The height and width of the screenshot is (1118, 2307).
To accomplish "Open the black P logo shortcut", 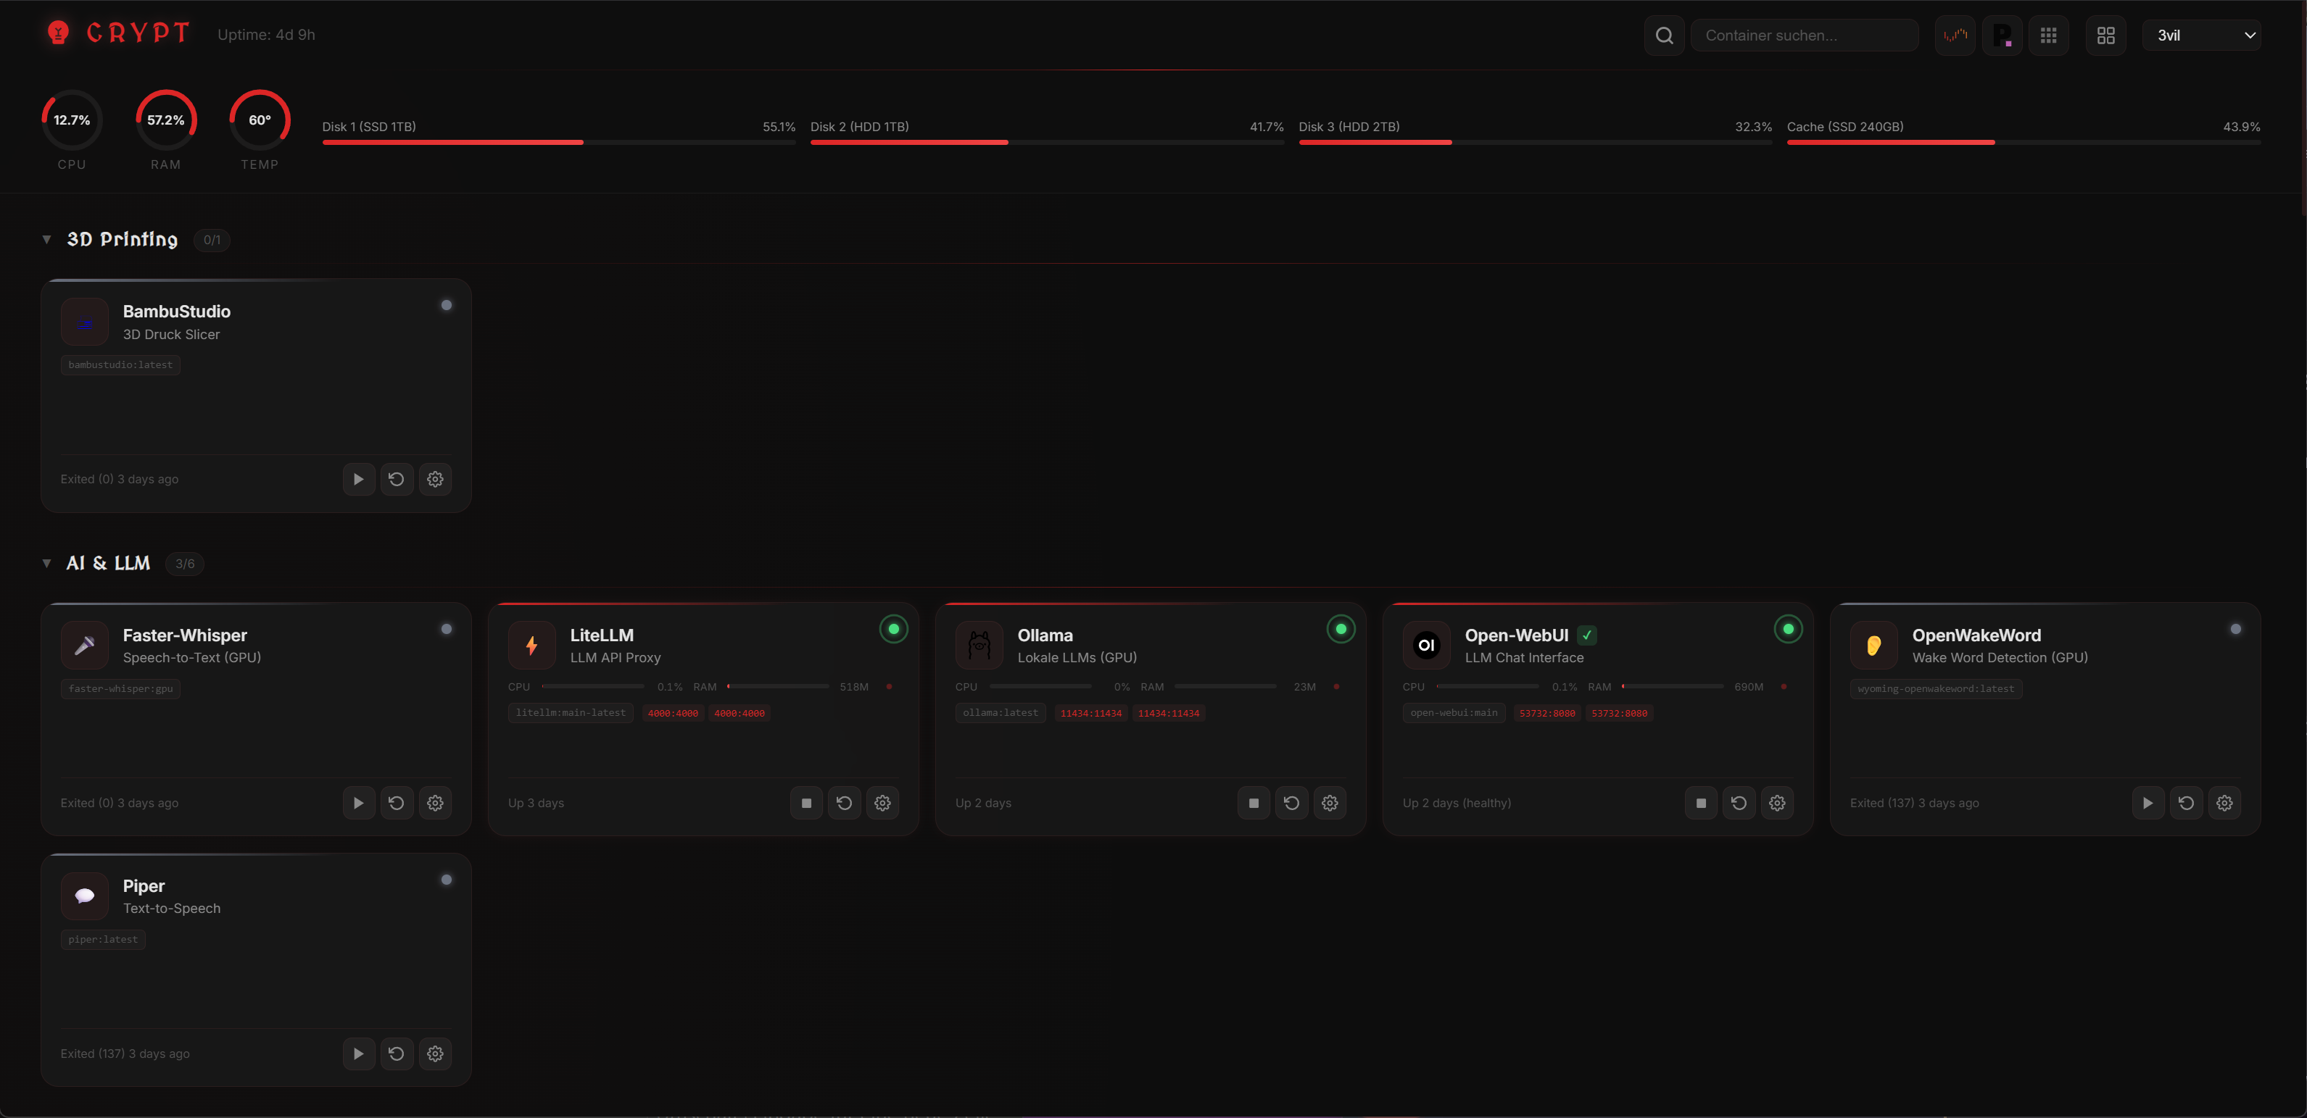I will coord(2002,36).
